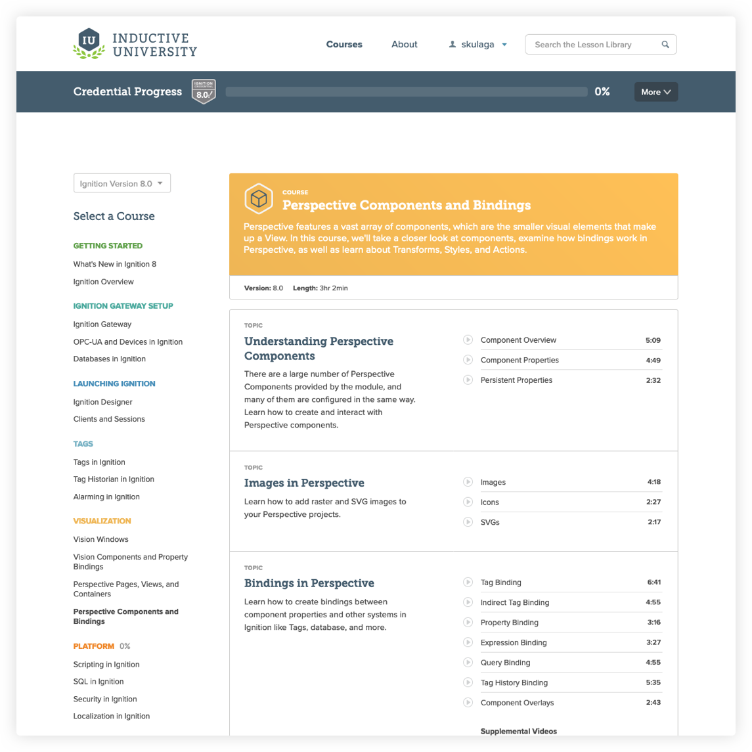This screenshot has width=752, height=752.
Task: Play the Query Binding lesson
Action: coord(468,662)
